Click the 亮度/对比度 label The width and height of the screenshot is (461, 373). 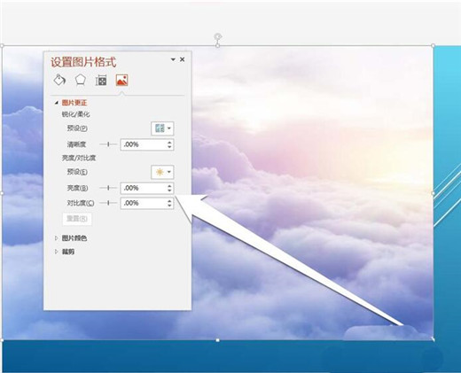[x=79, y=158]
